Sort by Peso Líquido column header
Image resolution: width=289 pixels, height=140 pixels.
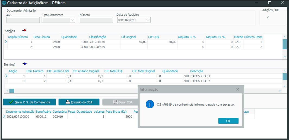[47, 37]
